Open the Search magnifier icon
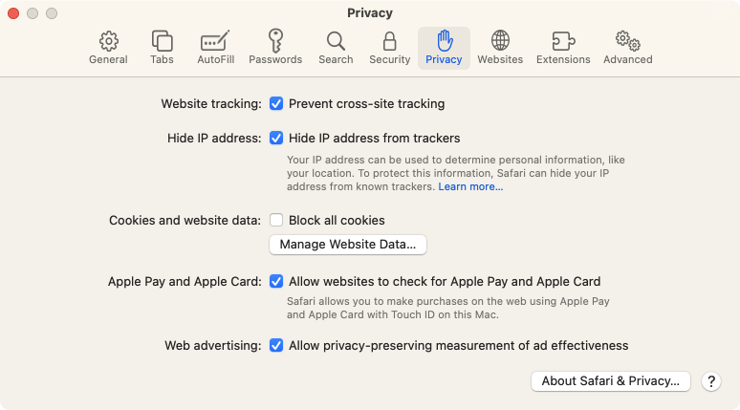Screen dimensions: 740x410 click(336, 41)
